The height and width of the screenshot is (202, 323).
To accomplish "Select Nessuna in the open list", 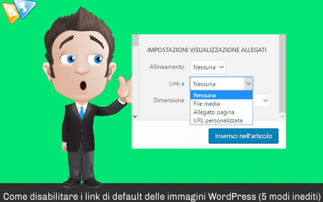I will click(x=221, y=95).
